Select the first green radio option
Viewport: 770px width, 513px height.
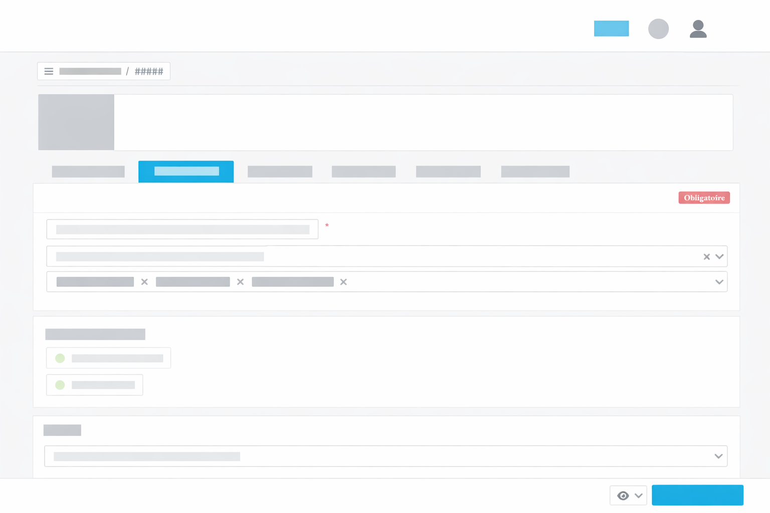(60, 358)
